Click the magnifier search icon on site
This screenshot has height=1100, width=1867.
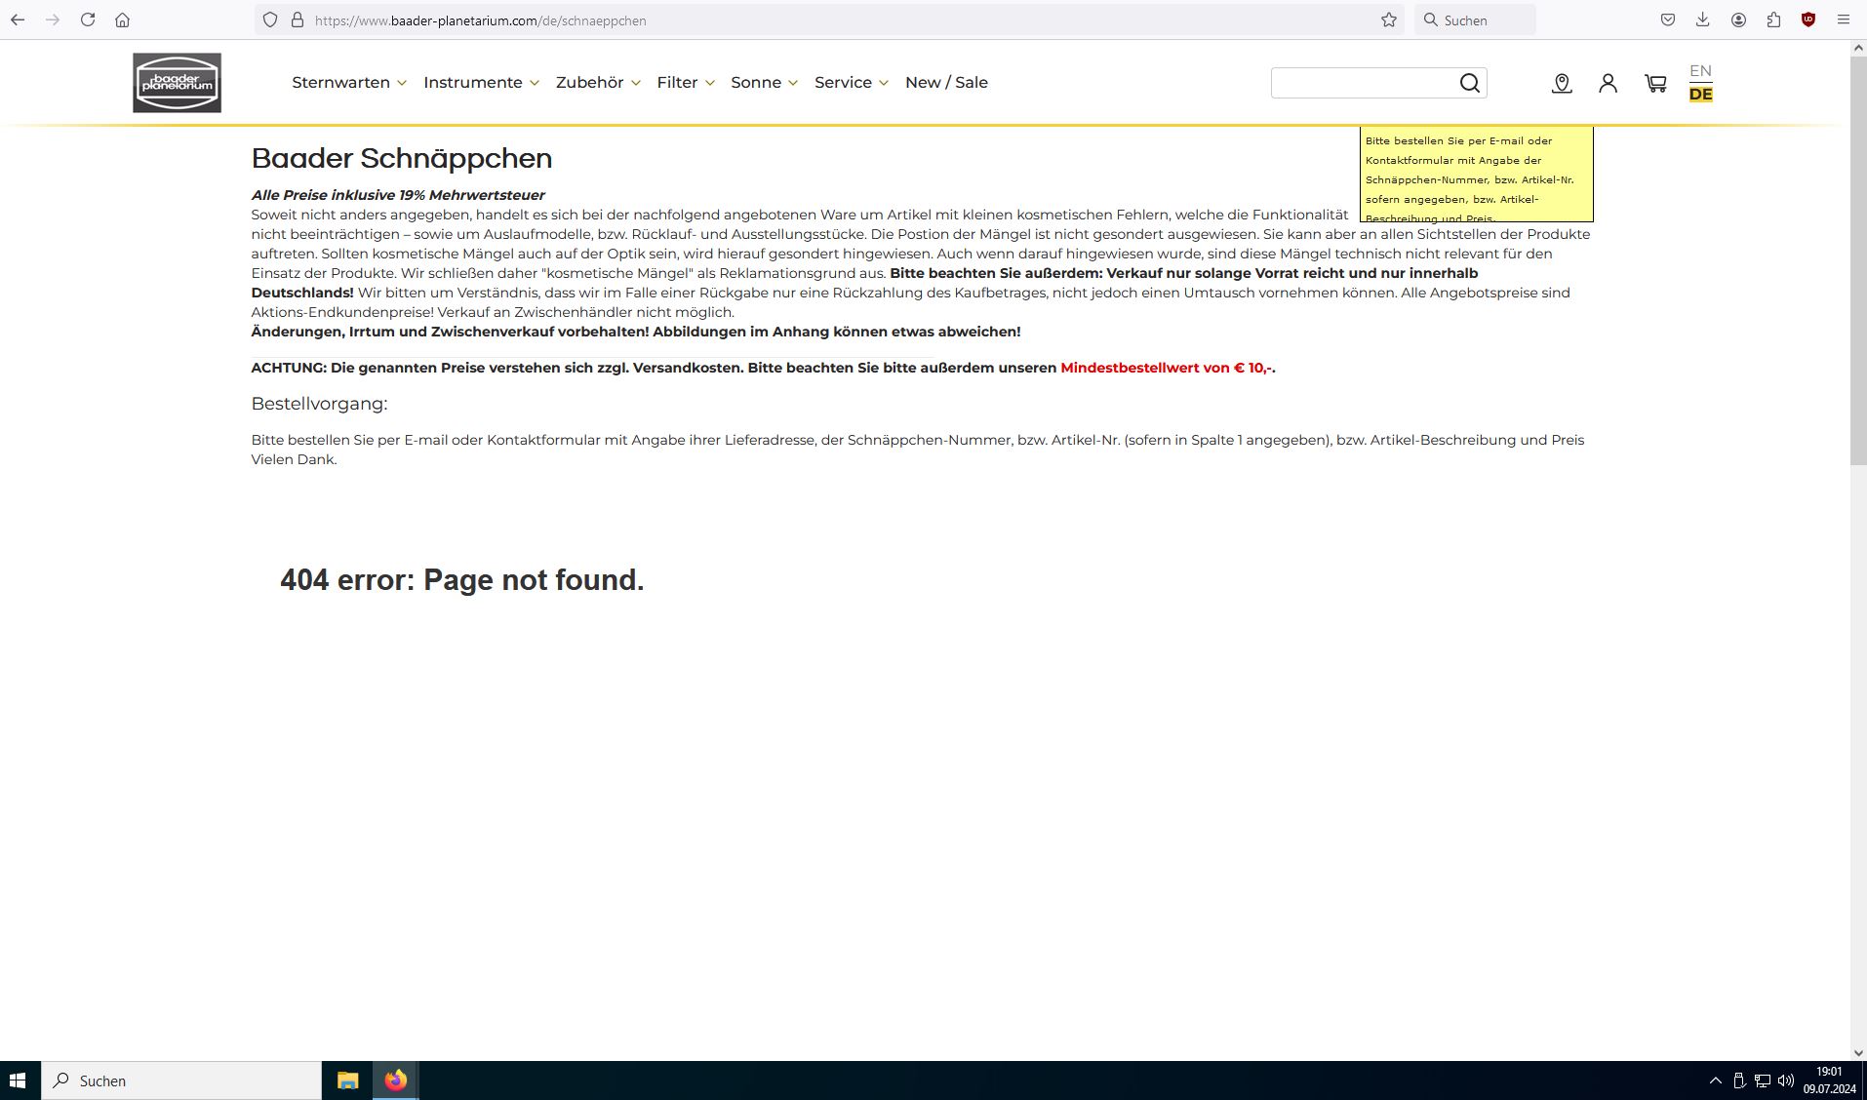(1470, 83)
